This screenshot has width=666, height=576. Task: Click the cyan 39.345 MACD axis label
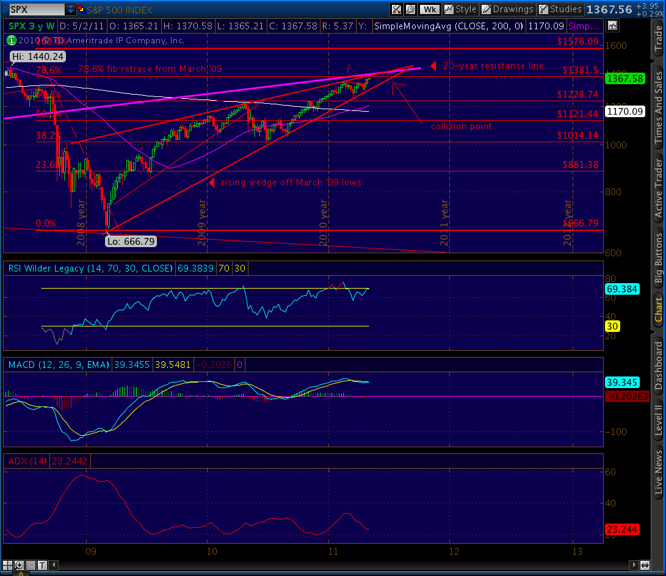click(622, 383)
